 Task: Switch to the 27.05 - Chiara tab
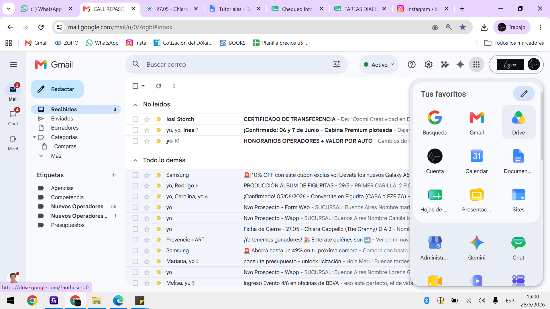tap(172, 9)
